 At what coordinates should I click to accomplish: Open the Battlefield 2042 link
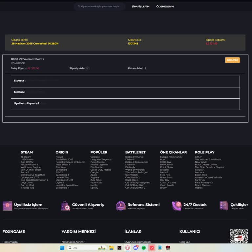click(64, 159)
